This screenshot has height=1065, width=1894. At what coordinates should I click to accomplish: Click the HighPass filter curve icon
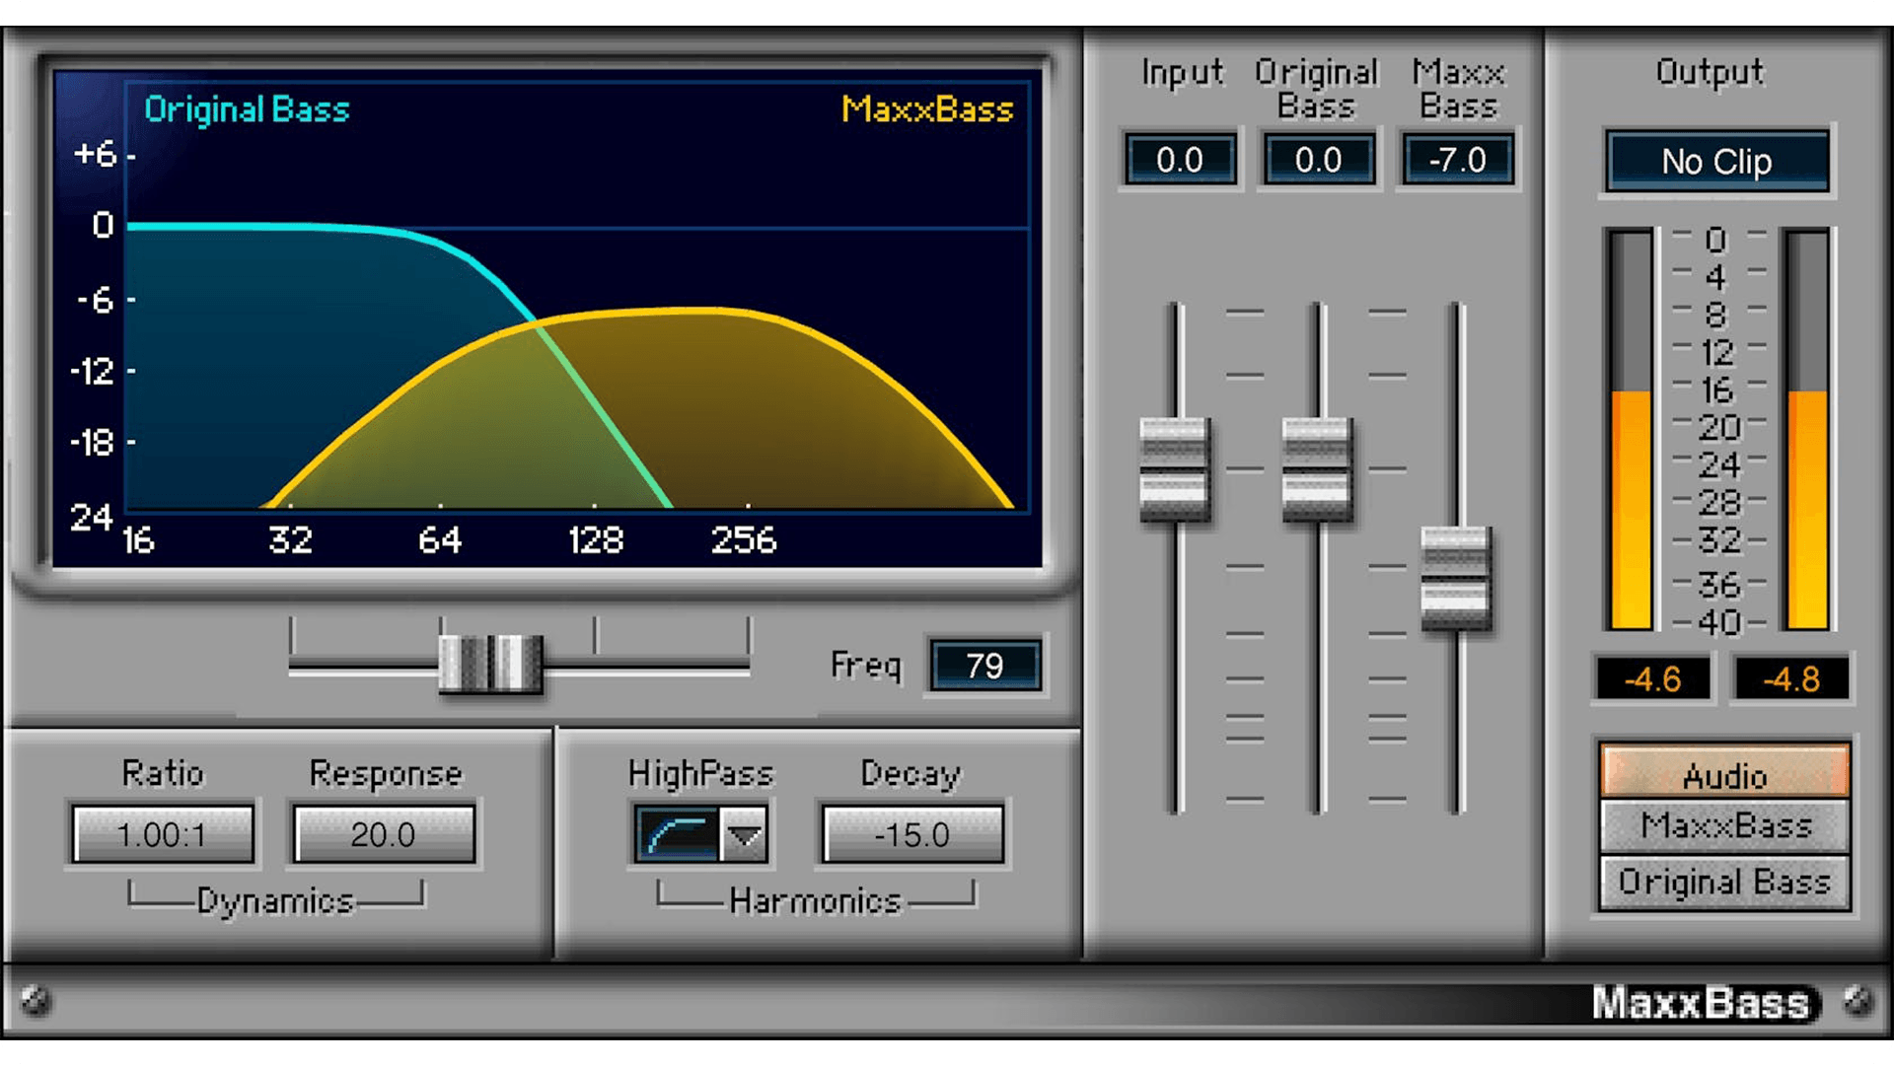coord(678,836)
